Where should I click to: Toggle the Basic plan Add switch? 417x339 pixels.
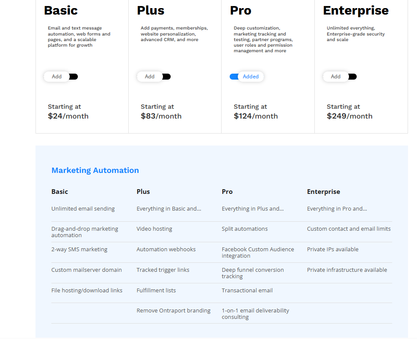click(61, 77)
